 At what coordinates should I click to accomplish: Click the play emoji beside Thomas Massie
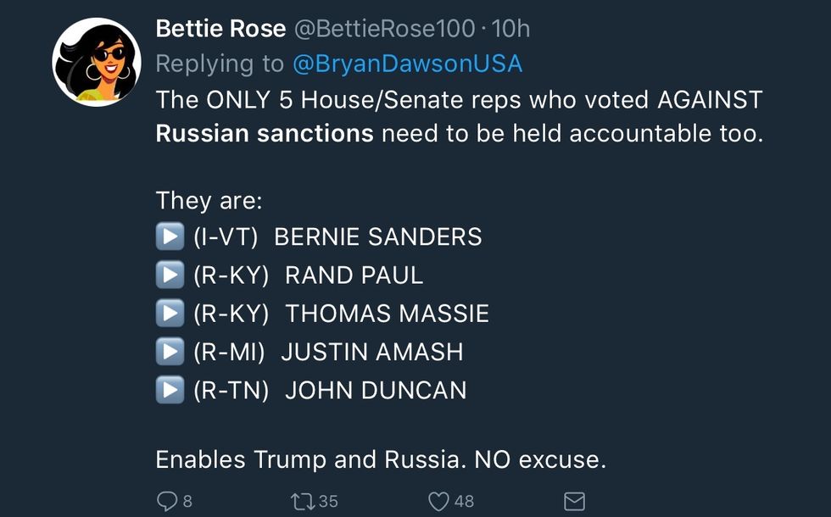coord(170,314)
